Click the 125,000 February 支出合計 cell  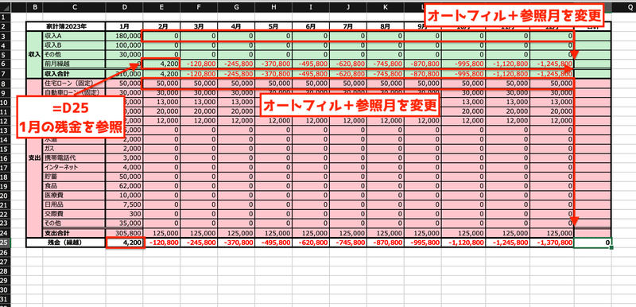coord(161,233)
